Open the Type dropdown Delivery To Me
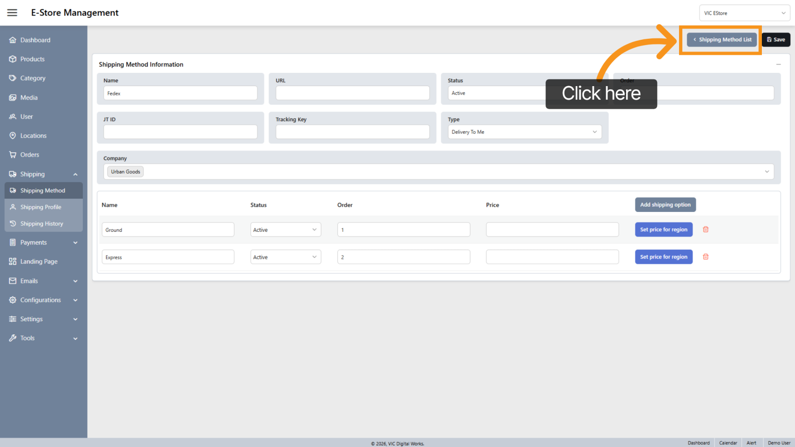The image size is (795, 447). click(x=524, y=132)
